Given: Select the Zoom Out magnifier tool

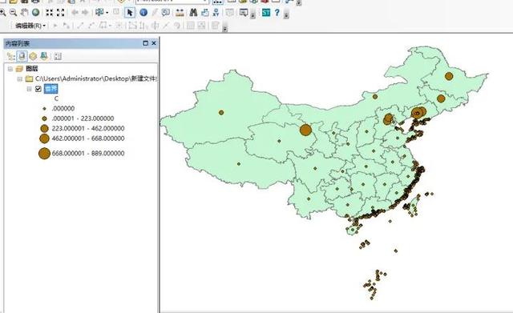Looking at the screenshot, I should tap(14, 13).
